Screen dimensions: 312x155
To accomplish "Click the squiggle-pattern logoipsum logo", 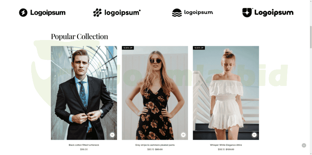I will tap(117, 12).
